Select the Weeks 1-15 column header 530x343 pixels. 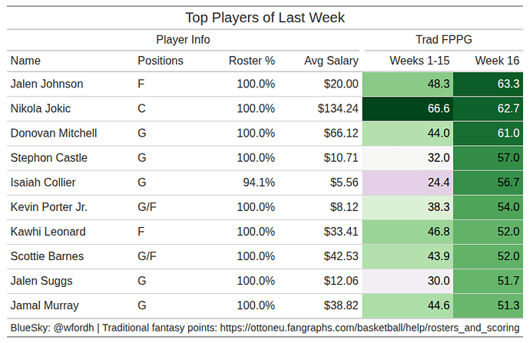coord(419,61)
